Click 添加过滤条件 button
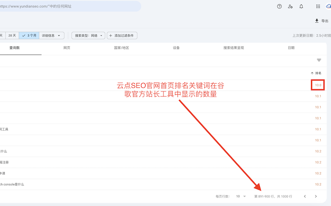 (x=122, y=35)
